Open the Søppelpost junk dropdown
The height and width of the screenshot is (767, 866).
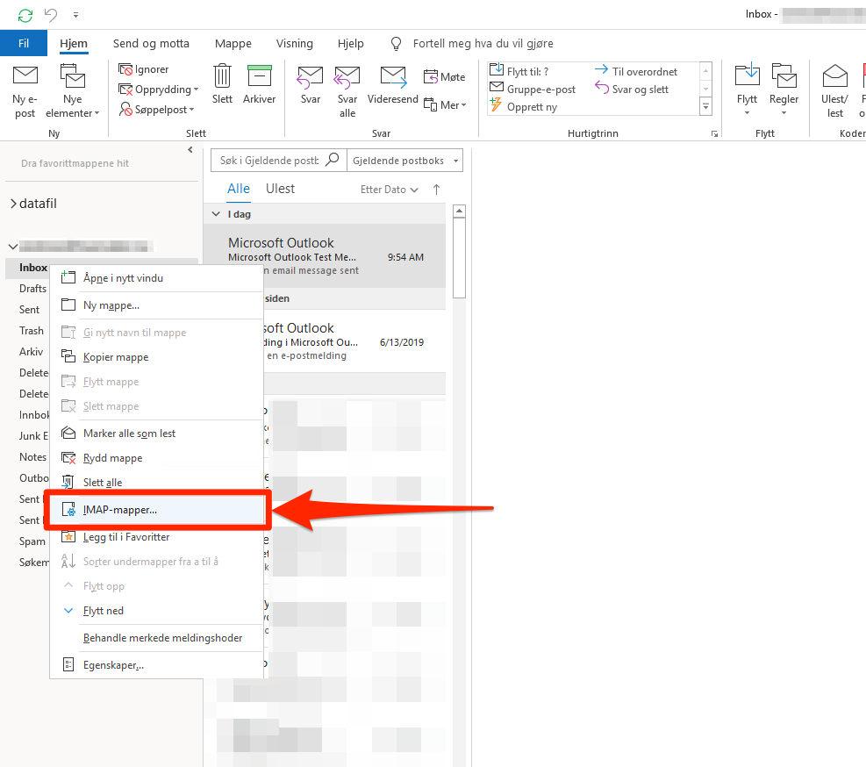157,110
